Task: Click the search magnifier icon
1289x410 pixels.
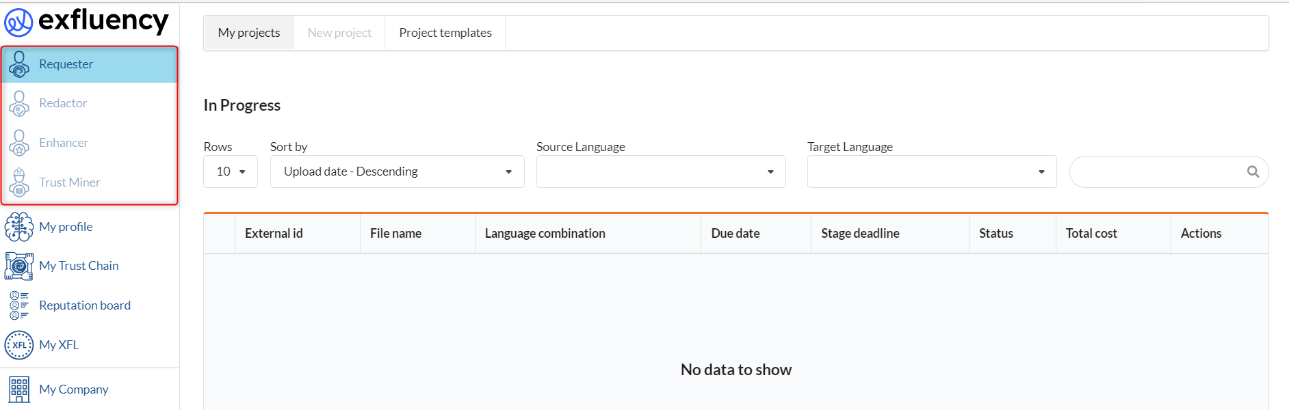Action: (x=1253, y=172)
